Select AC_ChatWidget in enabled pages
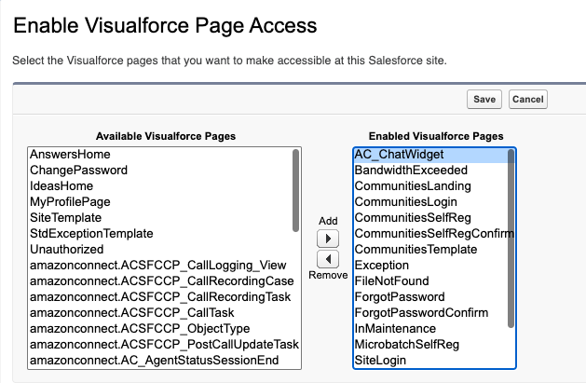This screenshot has height=383, width=586. tap(430, 155)
